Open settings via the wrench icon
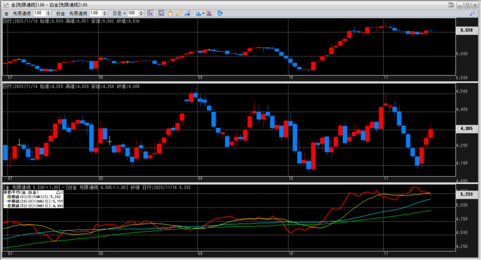This screenshot has height=260, width=481. (x=472, y=13)
